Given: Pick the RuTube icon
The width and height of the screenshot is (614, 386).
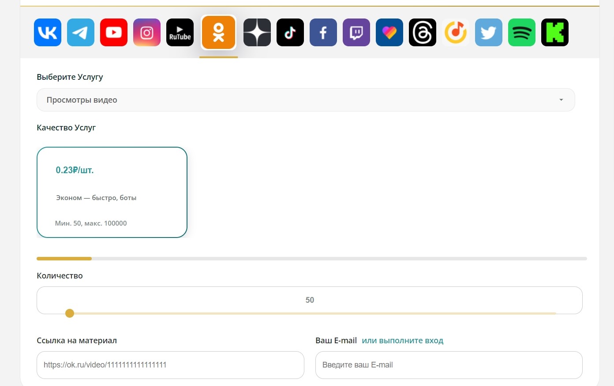Looking at the screenshot, I should coord(180,32).
